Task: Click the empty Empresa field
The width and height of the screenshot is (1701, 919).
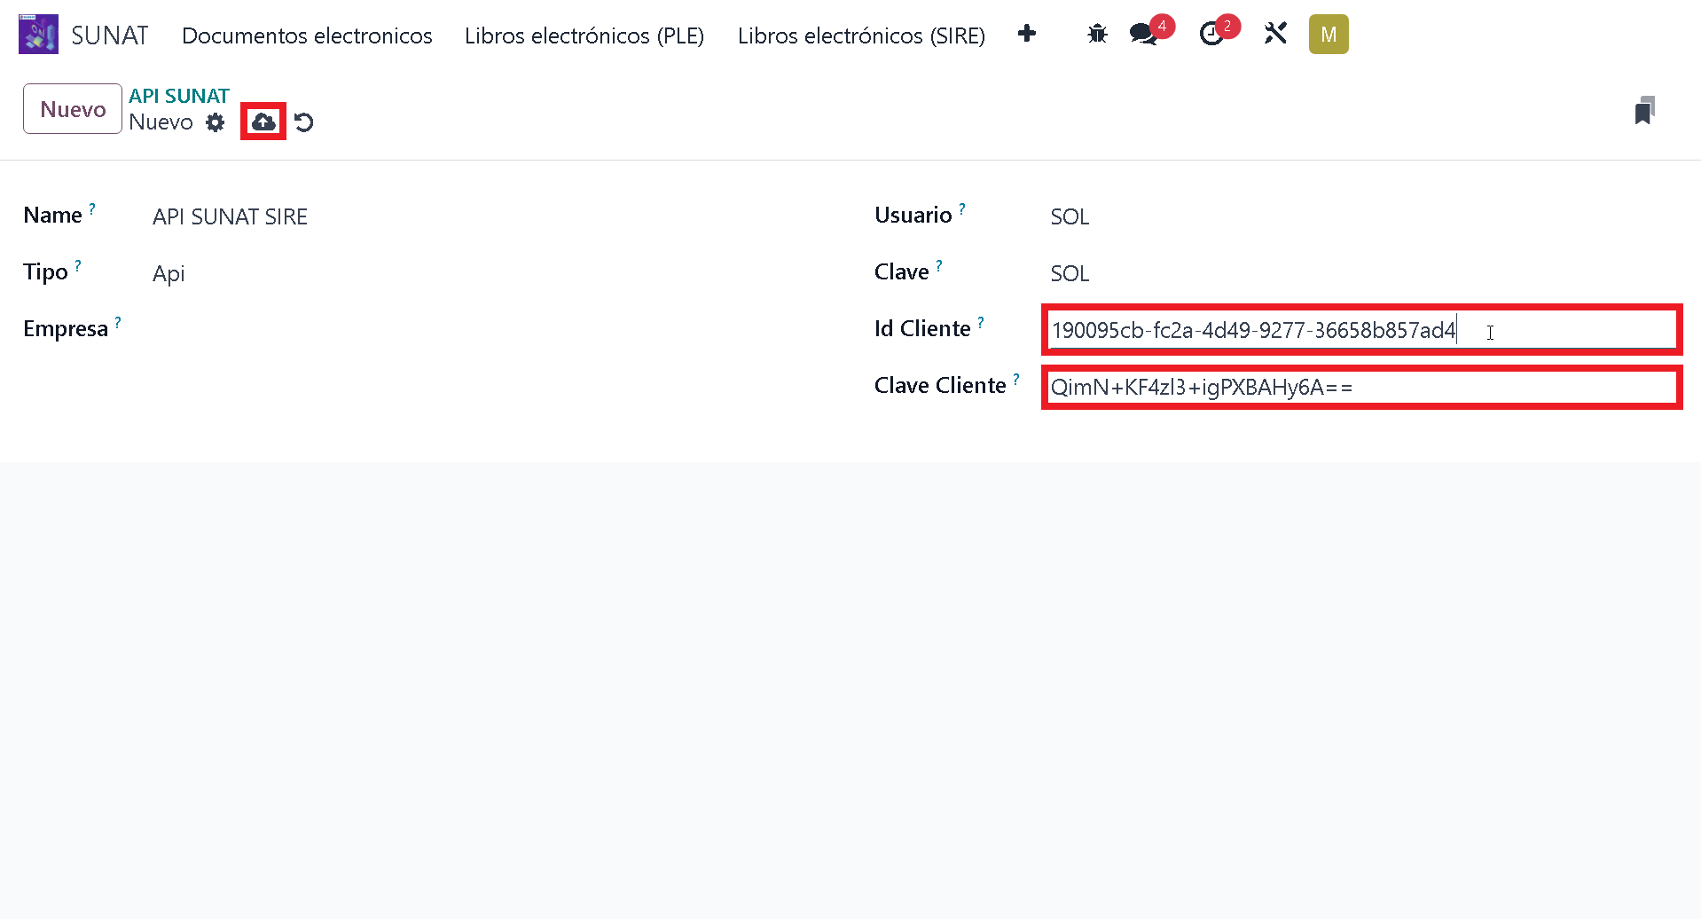Action: [443, 329]
